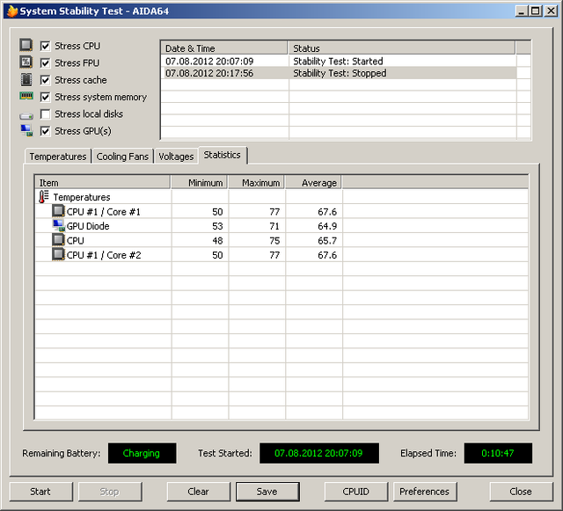The width and height of the screenshot is (563, 511).
Task: Click the cache chip icon beside Stress cache
Action: tap(26, 80)
